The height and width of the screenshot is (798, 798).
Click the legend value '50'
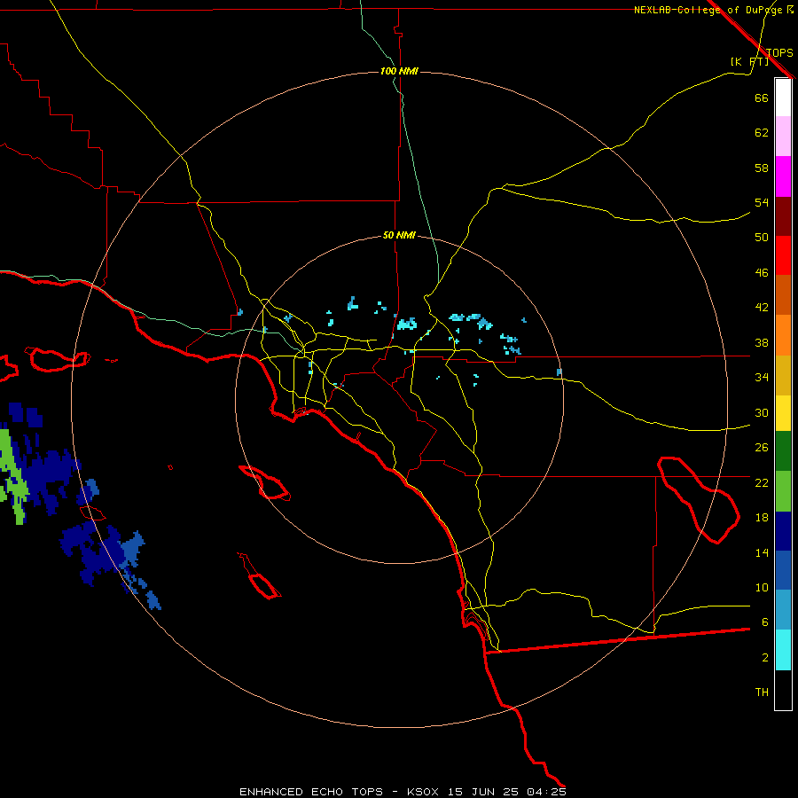[x=762, y=238]
